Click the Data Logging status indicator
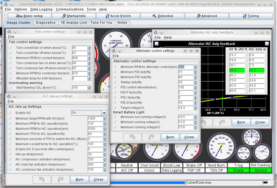Image resolution: width=277 pixels, height=188 pixels. coord(172,170)
